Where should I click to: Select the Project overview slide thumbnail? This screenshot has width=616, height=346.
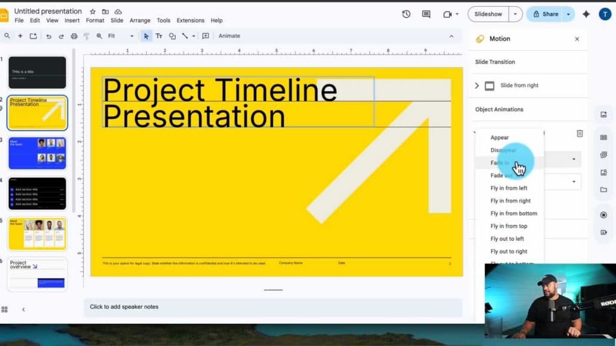37,274
